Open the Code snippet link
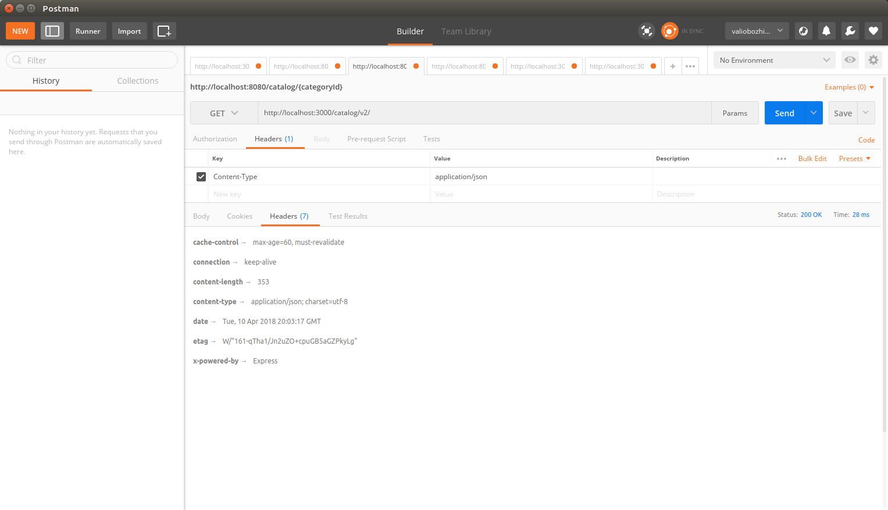 click(866, 140)
